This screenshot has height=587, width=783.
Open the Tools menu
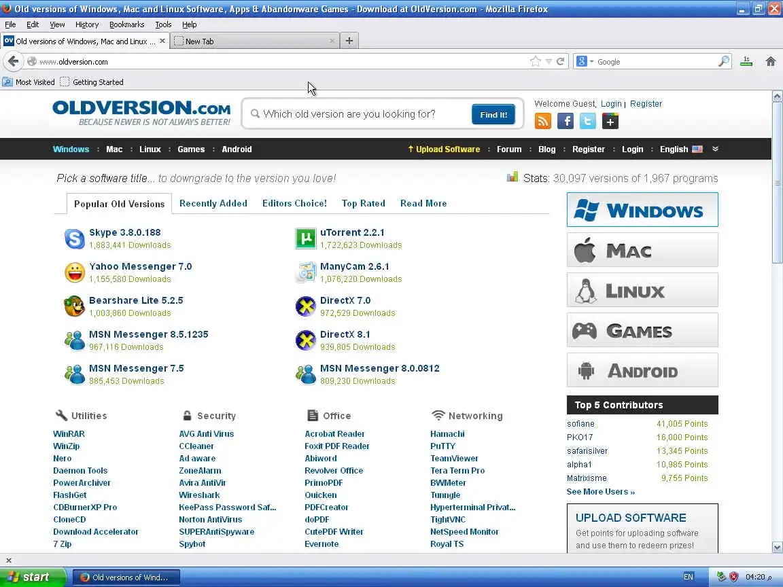[x=163, y=24]
